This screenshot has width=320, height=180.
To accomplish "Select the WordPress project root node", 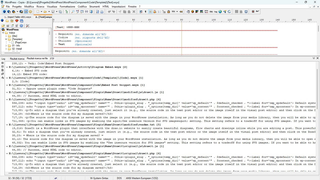I will (x=12, y=29).
